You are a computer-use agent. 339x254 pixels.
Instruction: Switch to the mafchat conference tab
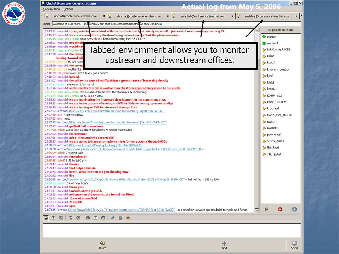coord(267,16)
